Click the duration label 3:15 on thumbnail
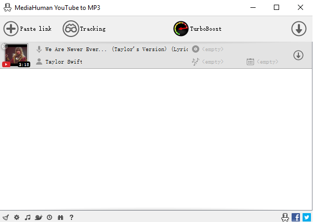 pyautogui.click(x=24, y=65)
